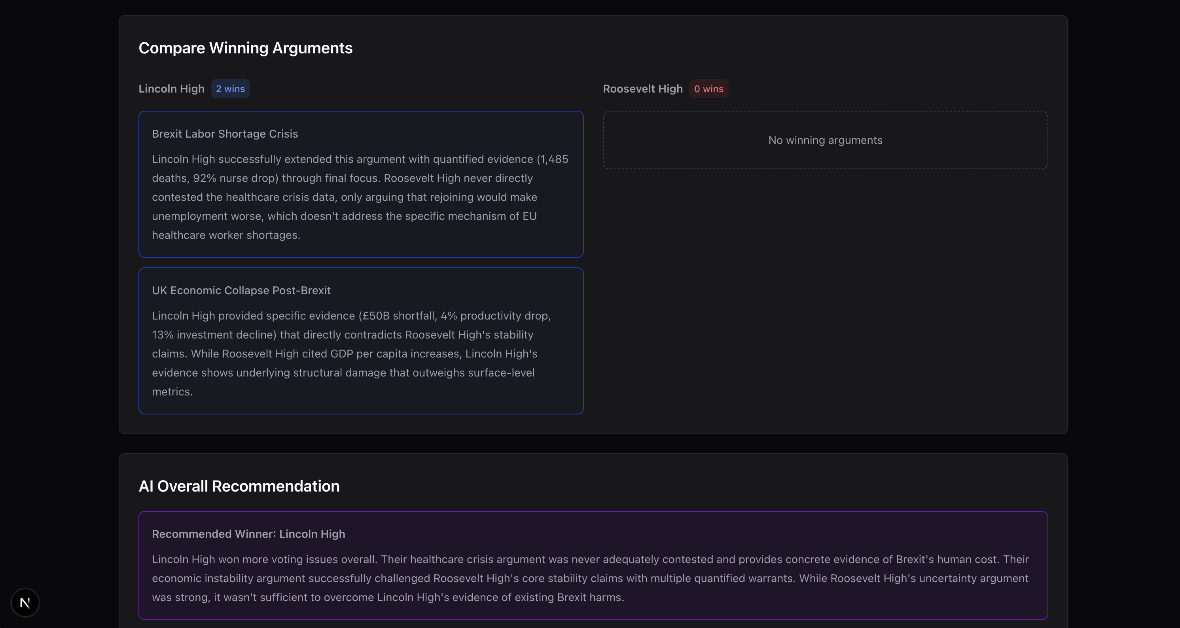
Task: Click the Next.js dev tools icon
Action: [x=25, y=602]
